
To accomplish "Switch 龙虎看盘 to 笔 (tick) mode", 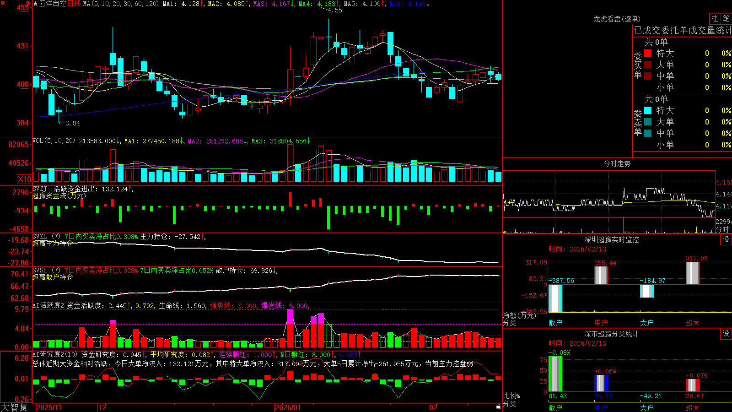I will (727, 18).
